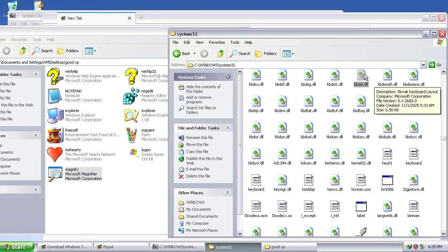Open the Tools menu in system32

click(x=234, y=42)
